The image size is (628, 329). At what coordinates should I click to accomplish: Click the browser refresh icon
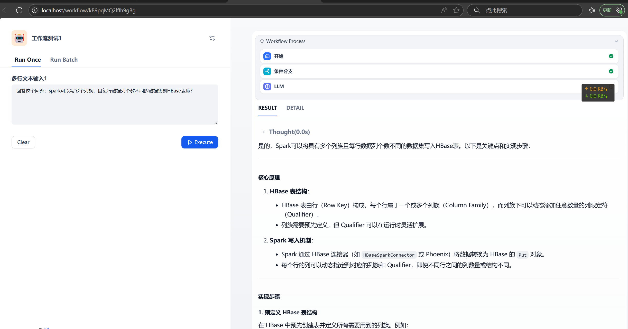coord(19,10)
